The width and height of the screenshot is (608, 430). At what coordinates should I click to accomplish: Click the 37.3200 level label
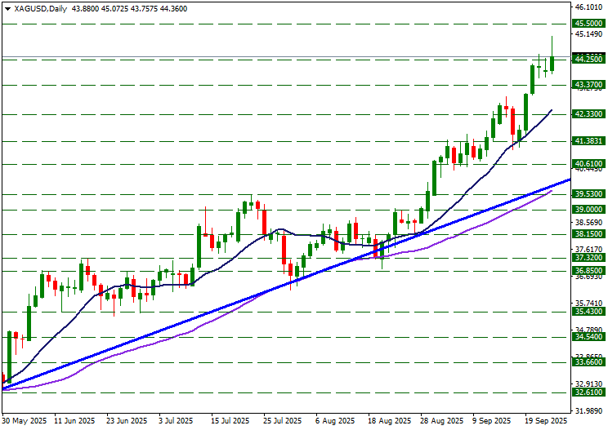pos(589,258)
